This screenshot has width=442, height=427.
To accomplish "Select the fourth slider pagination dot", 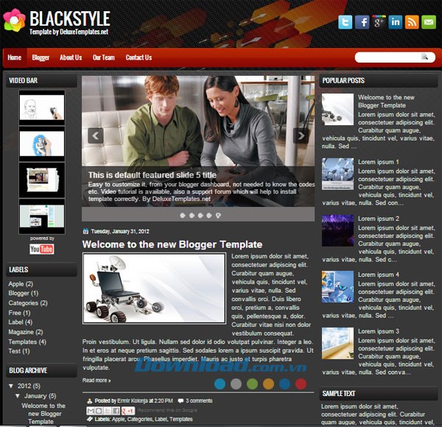I will tap(209, 216).
